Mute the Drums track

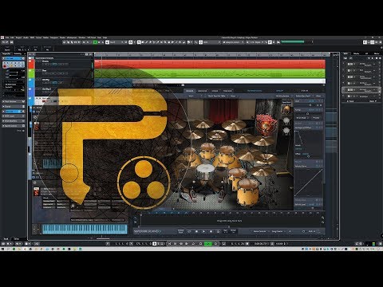click(38, 61)
